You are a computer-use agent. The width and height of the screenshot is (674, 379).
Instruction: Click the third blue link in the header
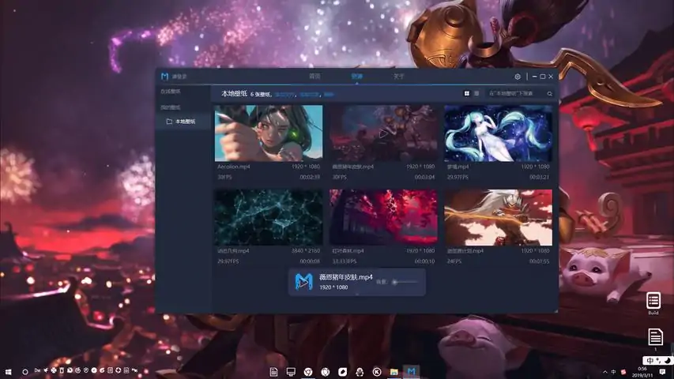(x=329, y=95)
